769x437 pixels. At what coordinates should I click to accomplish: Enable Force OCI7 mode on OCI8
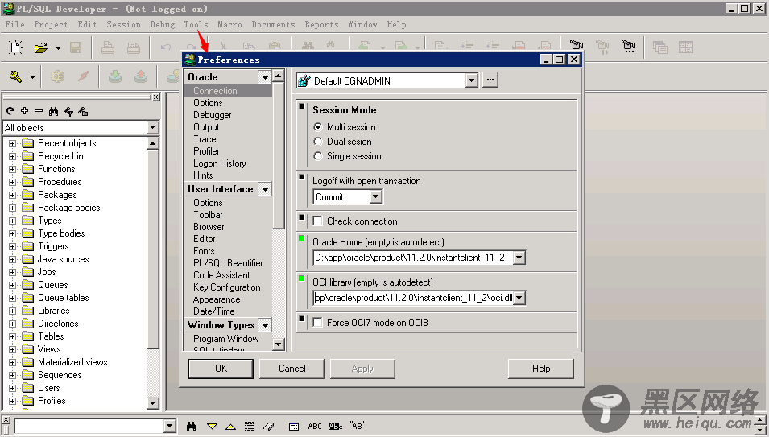click(x=318, y=323)
